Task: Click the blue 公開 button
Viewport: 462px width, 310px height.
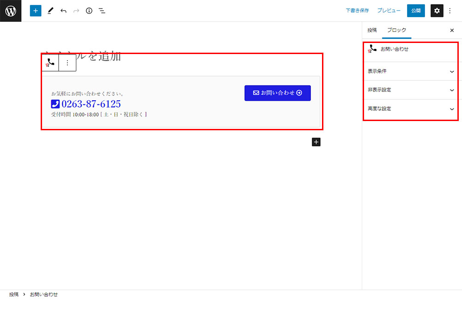Action: click(x=416, y=11)
